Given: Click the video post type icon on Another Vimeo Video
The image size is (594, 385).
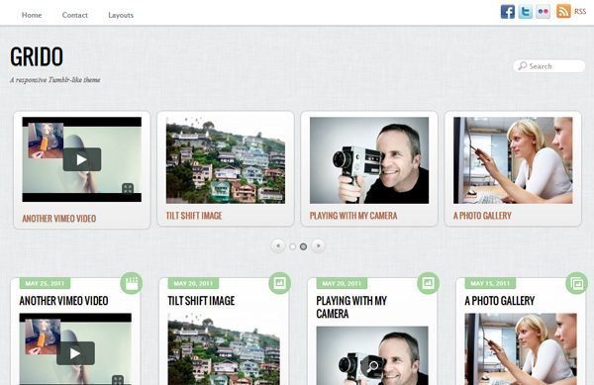Looking at the screenshot, I should point(131,283).
